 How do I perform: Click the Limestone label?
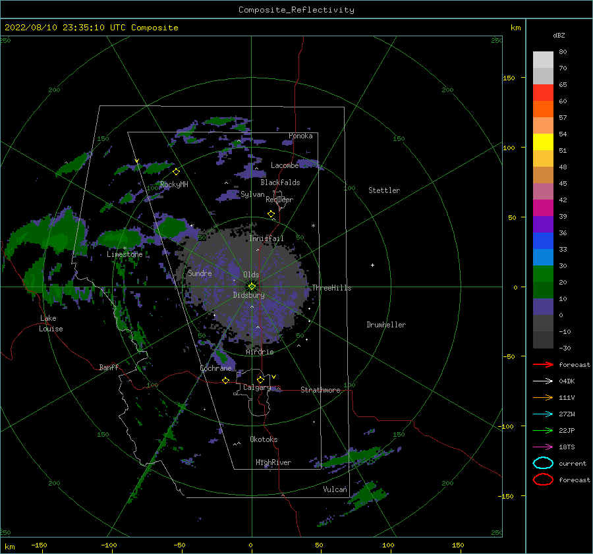(x=125, y=254)
